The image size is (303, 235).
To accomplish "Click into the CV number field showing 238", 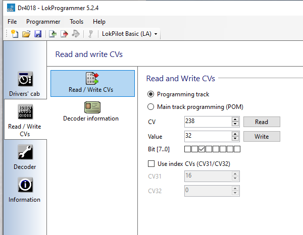I will point(208,122).
